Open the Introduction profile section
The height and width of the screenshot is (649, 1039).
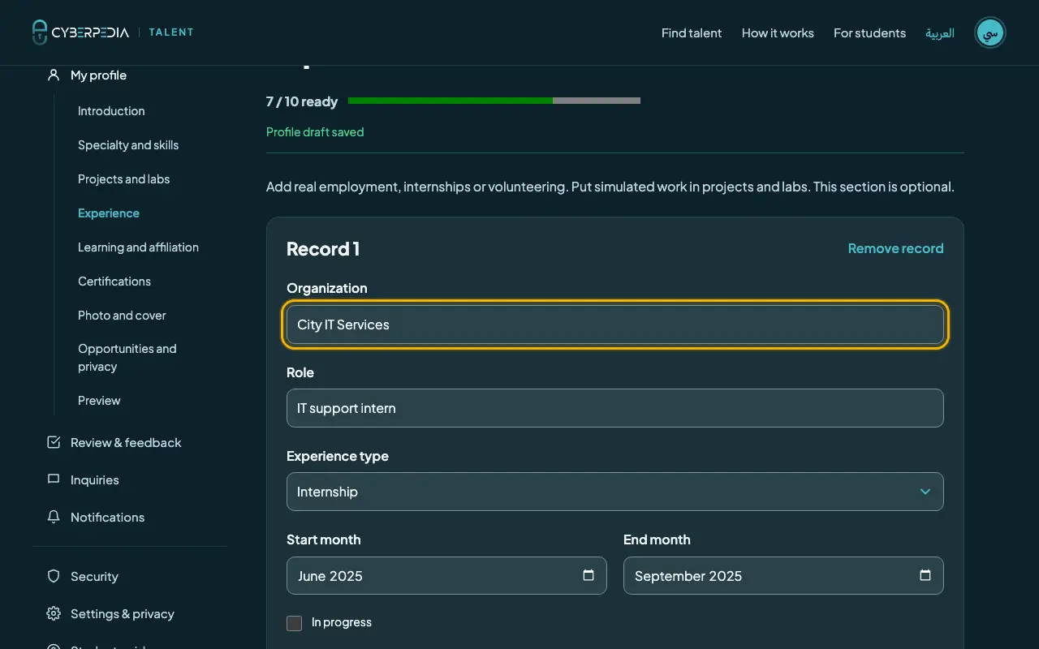tap(111, 111)
